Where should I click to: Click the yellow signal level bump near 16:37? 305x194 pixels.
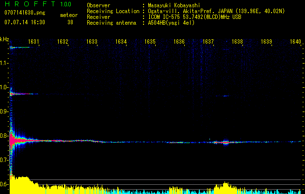(x=225, y=188)
